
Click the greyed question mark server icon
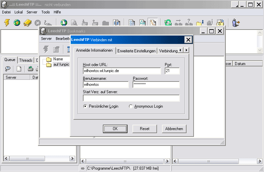[x=189, y=22]
